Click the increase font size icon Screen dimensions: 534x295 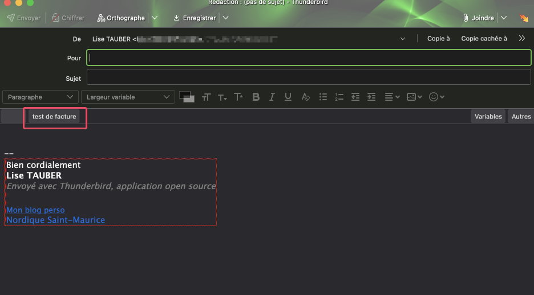click(238, 97)
